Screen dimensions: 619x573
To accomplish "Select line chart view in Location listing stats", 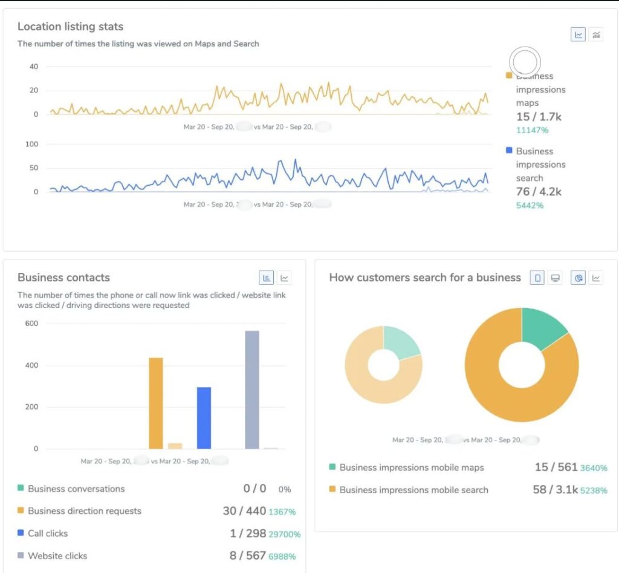I will (x=578, y=35).
